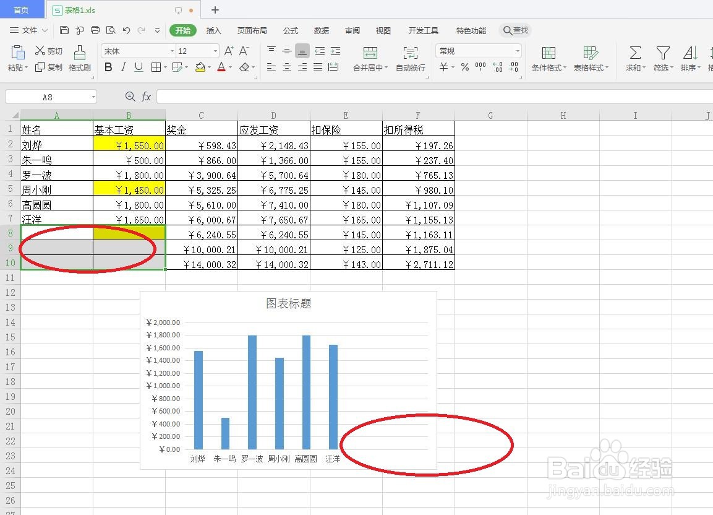Open the 文件 menu
The image size is (713, 515).
click(x=28, y=30)
